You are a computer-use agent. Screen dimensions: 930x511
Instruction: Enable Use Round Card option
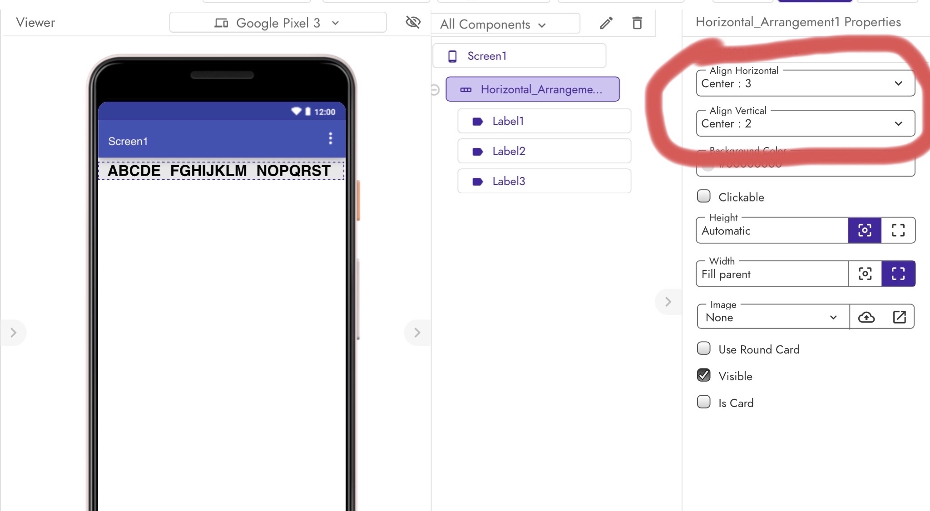click(704, 348)
